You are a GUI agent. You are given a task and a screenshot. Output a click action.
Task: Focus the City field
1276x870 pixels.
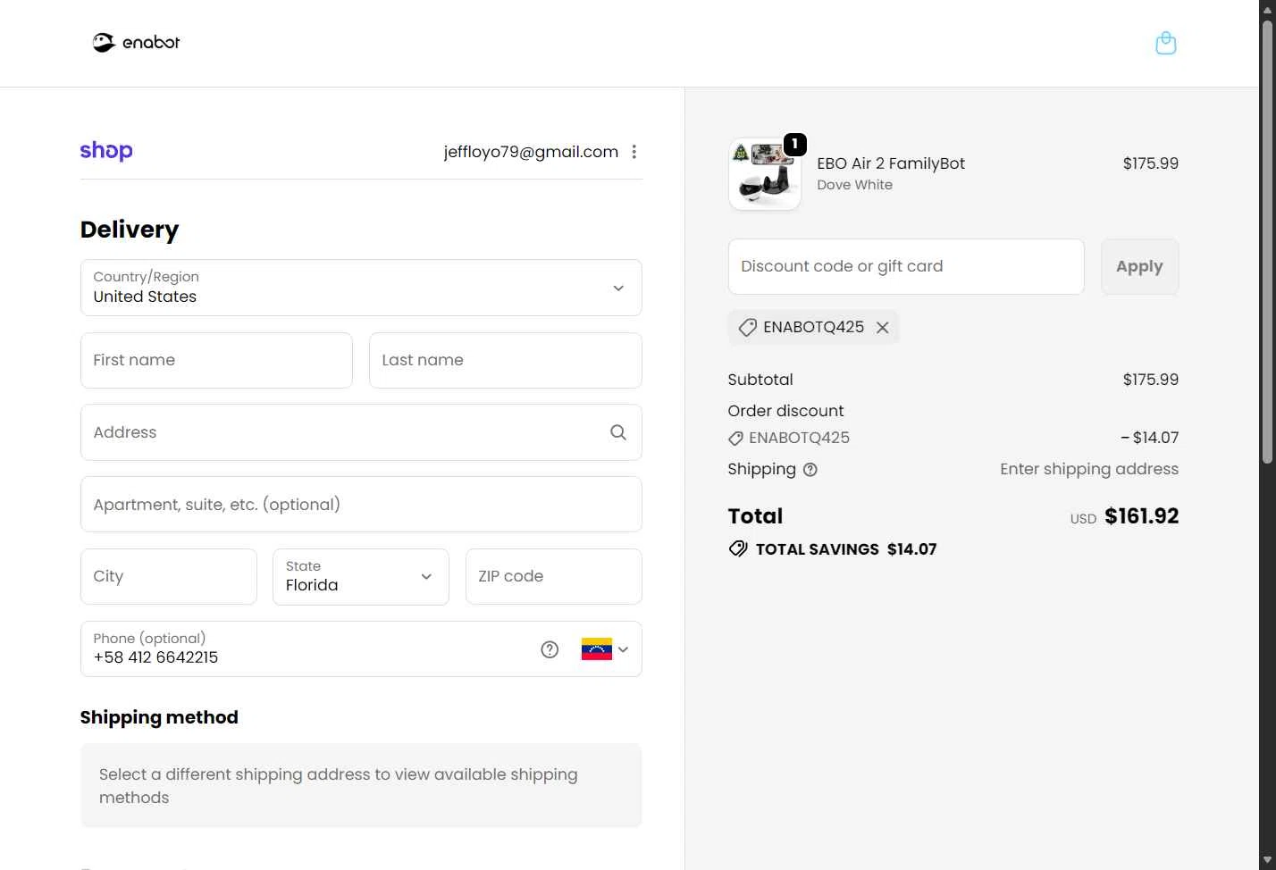coord(169,577)
